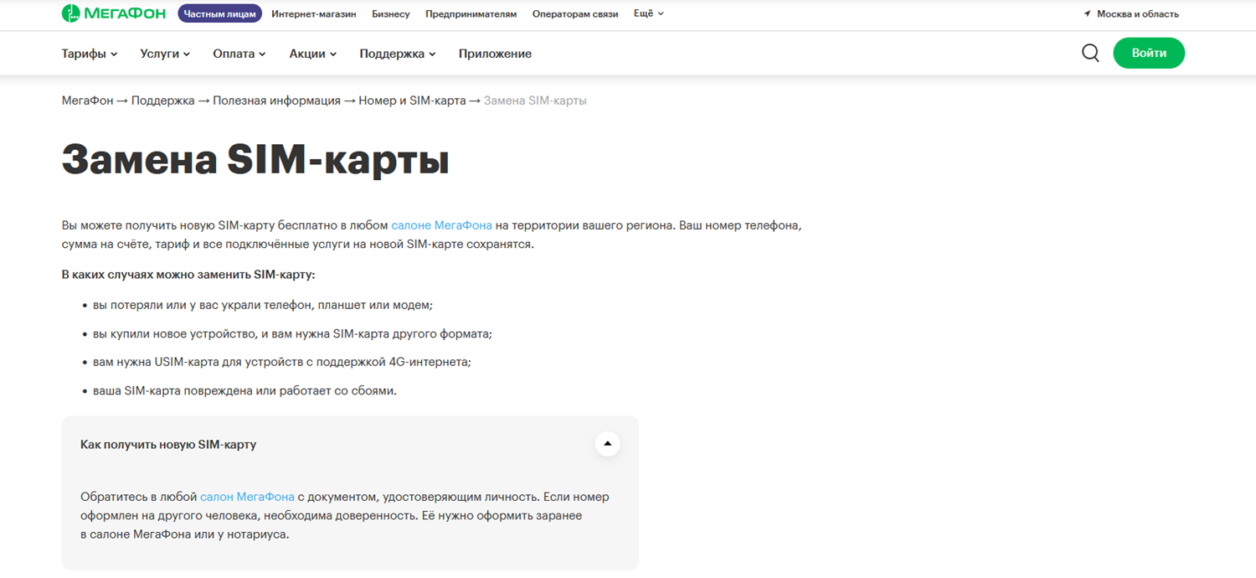This screenshot has width=1256, height=578.
Task: Collapse the Как получить новую SIM-карту arrow
Action: pyautogui.click(x=608, y=444)
